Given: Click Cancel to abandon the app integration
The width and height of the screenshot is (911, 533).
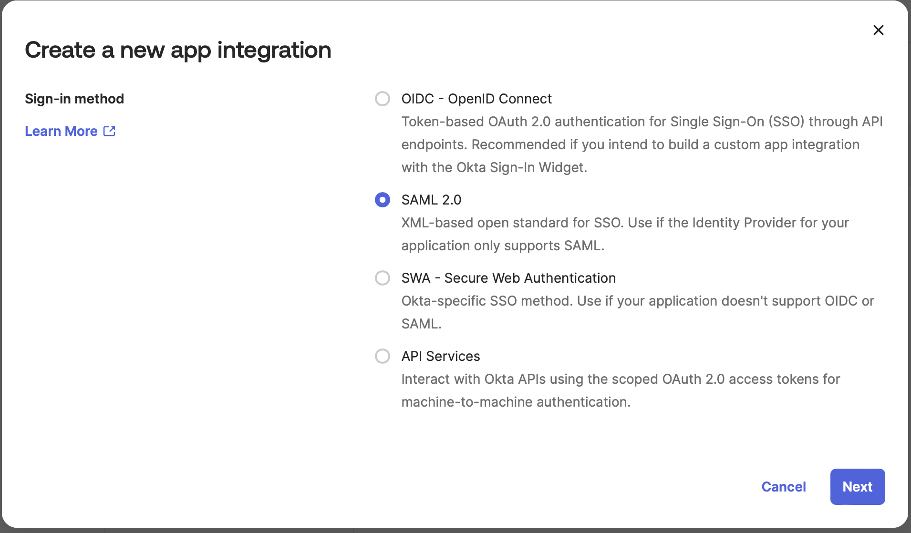Looking at the screenshot, I should pyautogui.click(x=784, y=487).
